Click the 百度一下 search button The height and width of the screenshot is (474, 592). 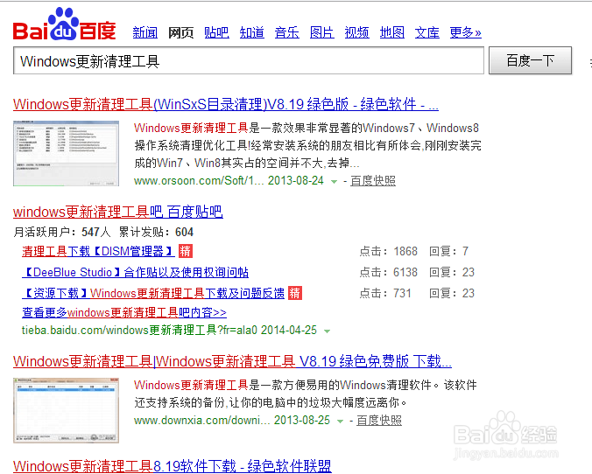pos(530,60)
